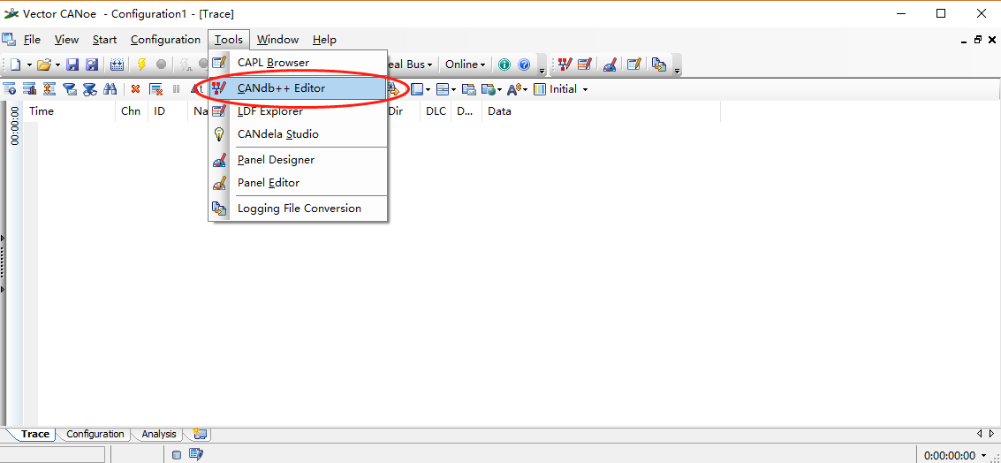This screenshot has width=1001, height=463.
Task: Open the Online mode dropdown
Action: pos(466,65)
